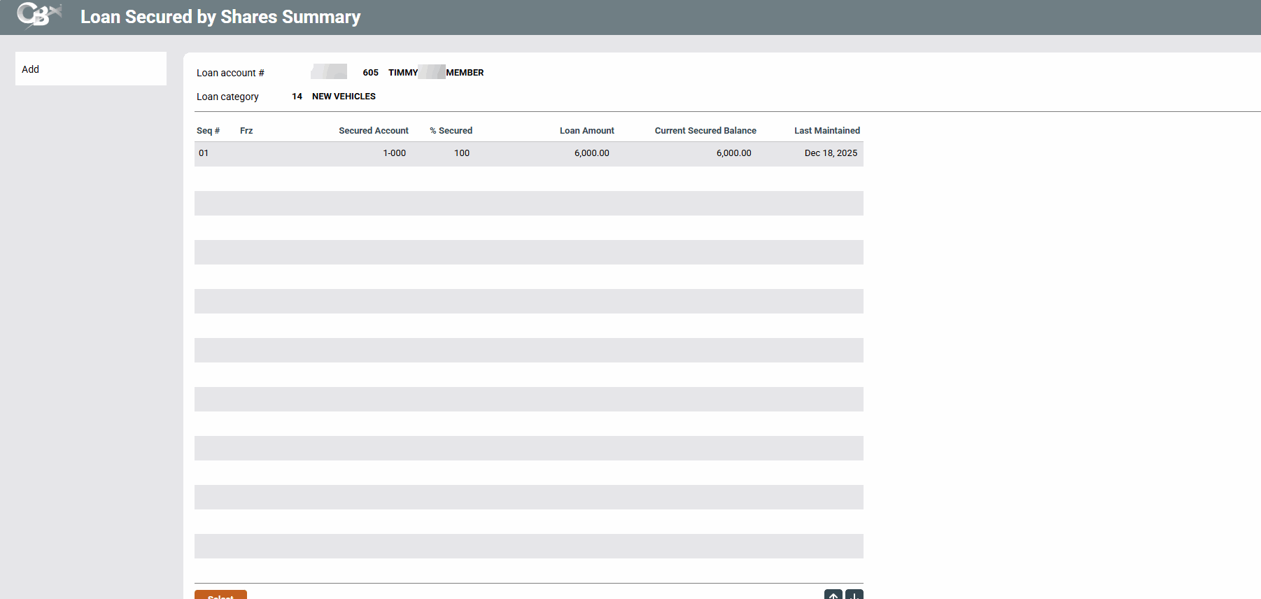Click the CBX logo icon

pyautogui.click(x=38, y=15)
